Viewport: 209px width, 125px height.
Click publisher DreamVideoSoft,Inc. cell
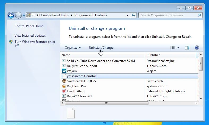pyautogui.click(x=161, y=61)
